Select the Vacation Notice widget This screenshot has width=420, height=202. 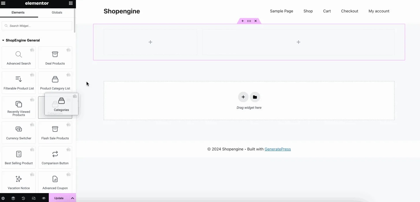click(19, 182)
